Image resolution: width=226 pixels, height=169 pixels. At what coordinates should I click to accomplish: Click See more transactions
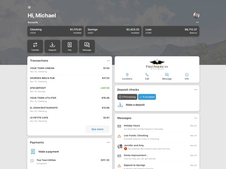97,129
